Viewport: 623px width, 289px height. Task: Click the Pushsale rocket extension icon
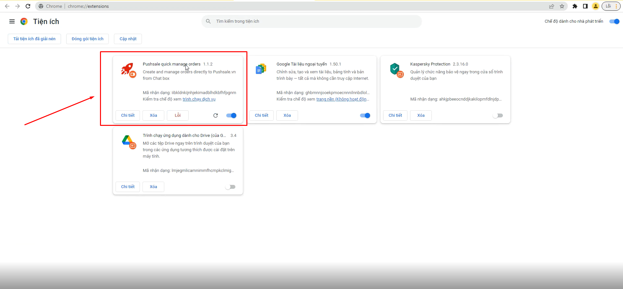point(128,70)
